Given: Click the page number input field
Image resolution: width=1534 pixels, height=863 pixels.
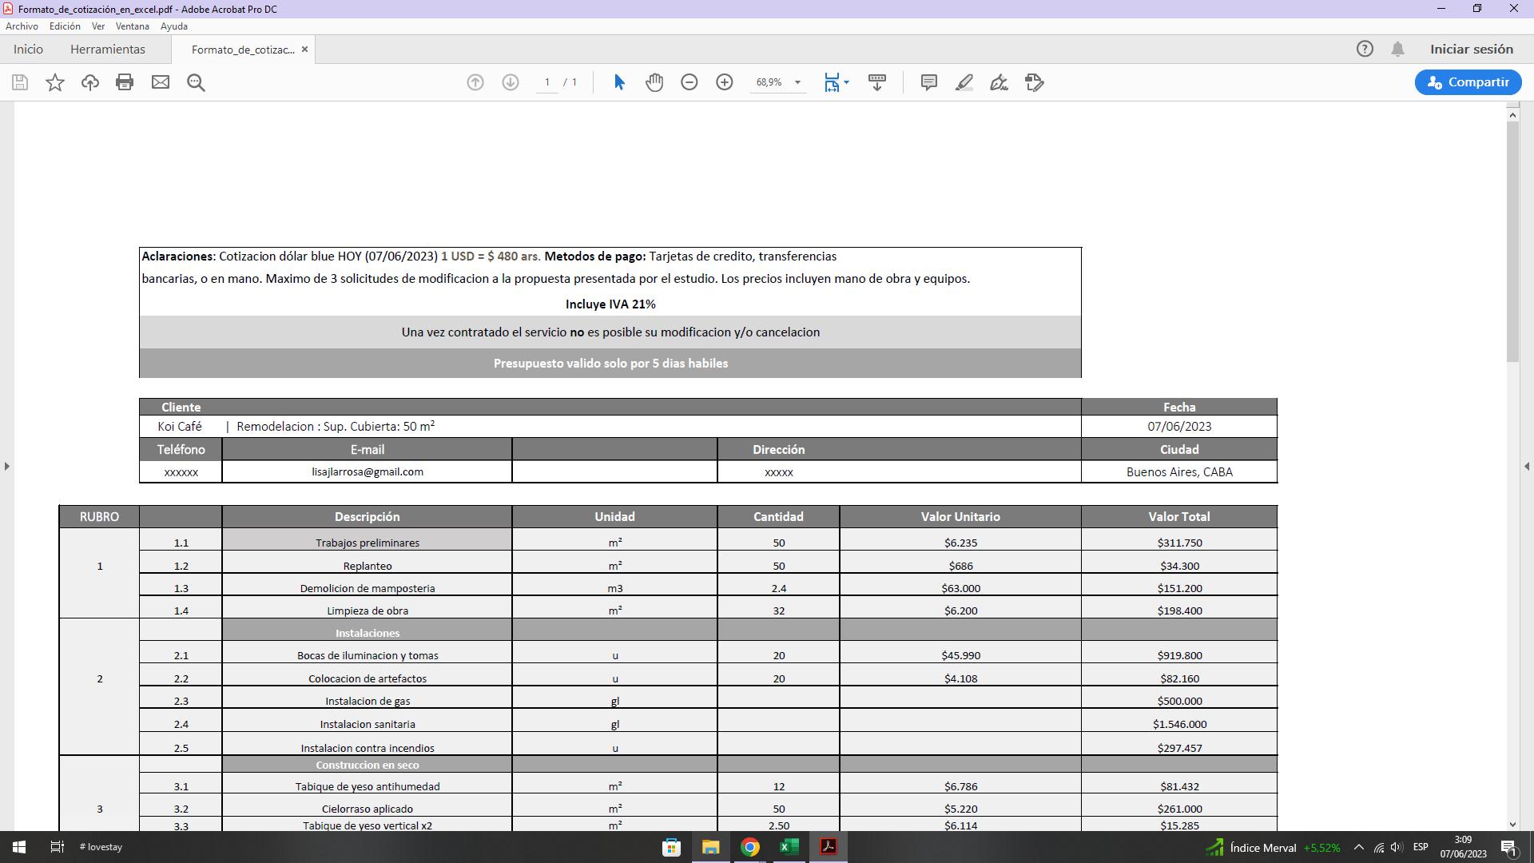Looking at the screenshot, I should (x=547, y=82).
